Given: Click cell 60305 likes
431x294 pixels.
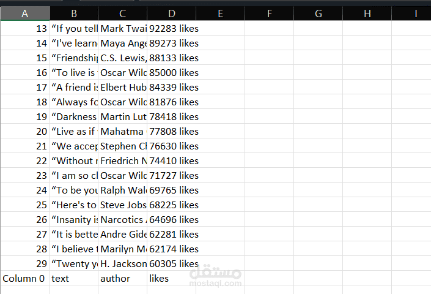Looking at the screenshot, I should pos(172,263).
